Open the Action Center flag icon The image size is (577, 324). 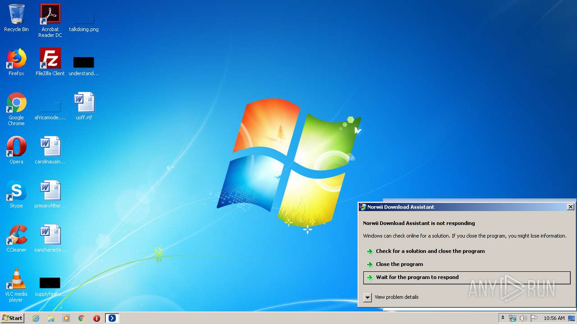point(534,318)
